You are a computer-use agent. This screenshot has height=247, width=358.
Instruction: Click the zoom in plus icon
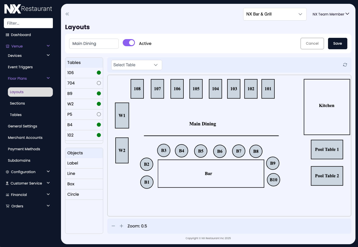click(121, 226)
